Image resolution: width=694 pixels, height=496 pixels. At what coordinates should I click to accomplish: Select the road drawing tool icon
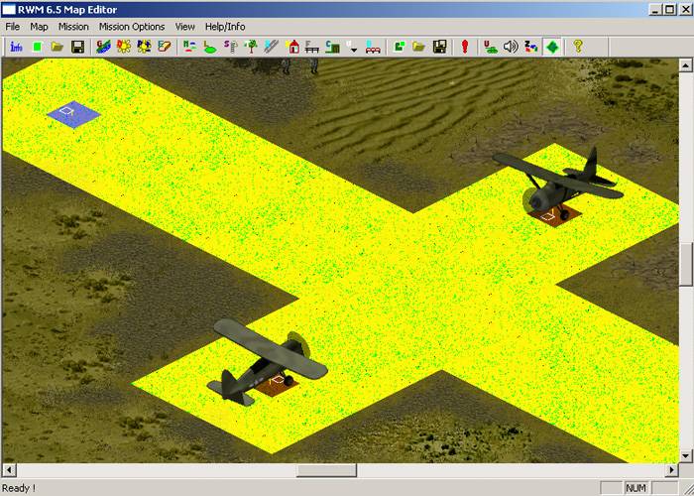tap(271, 46)
